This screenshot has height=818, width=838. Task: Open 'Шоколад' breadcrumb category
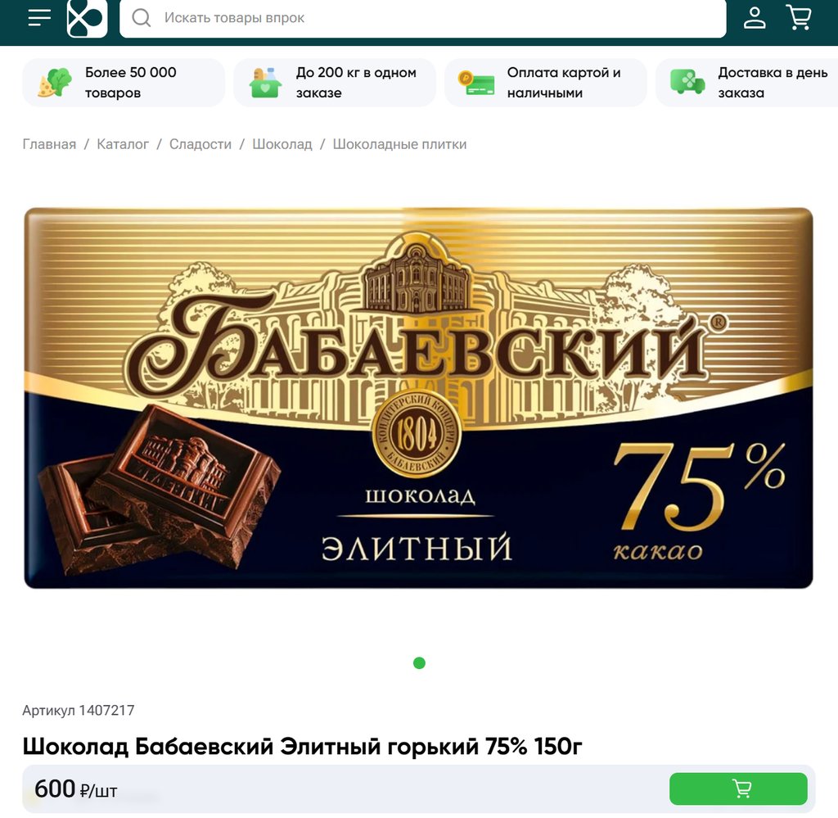(282, 144)
